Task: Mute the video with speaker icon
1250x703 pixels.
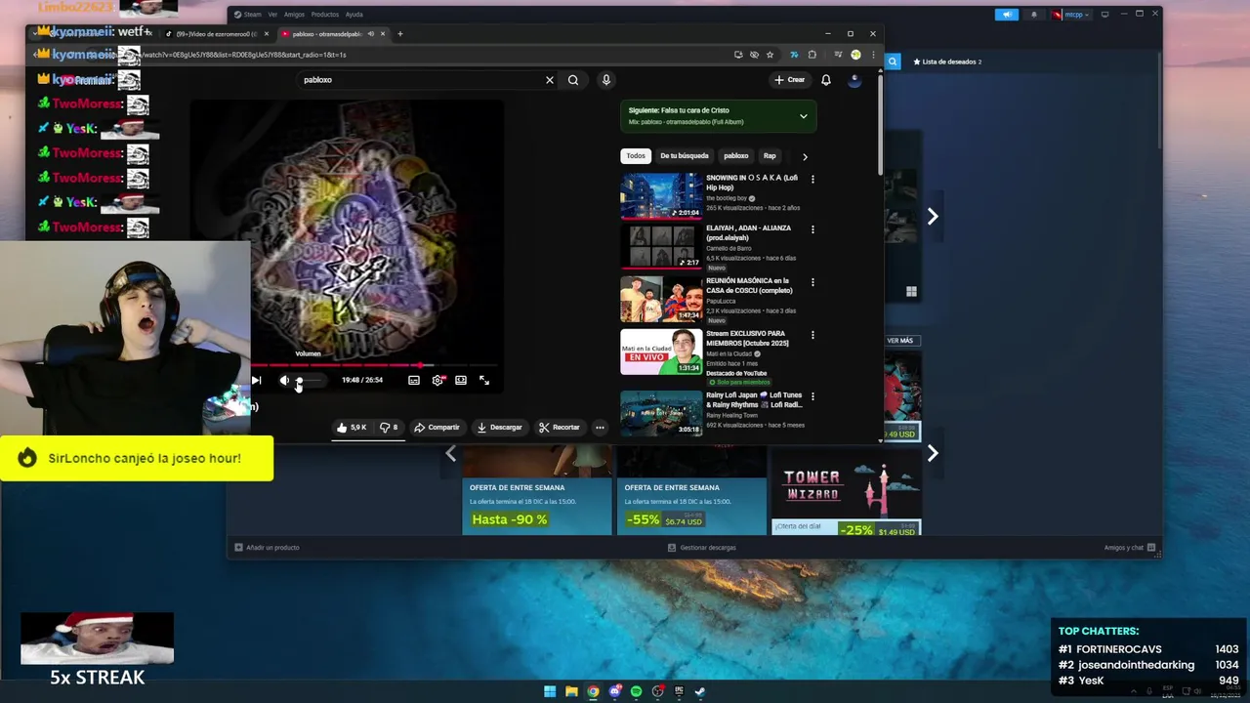Action: [x=284, y=380]
